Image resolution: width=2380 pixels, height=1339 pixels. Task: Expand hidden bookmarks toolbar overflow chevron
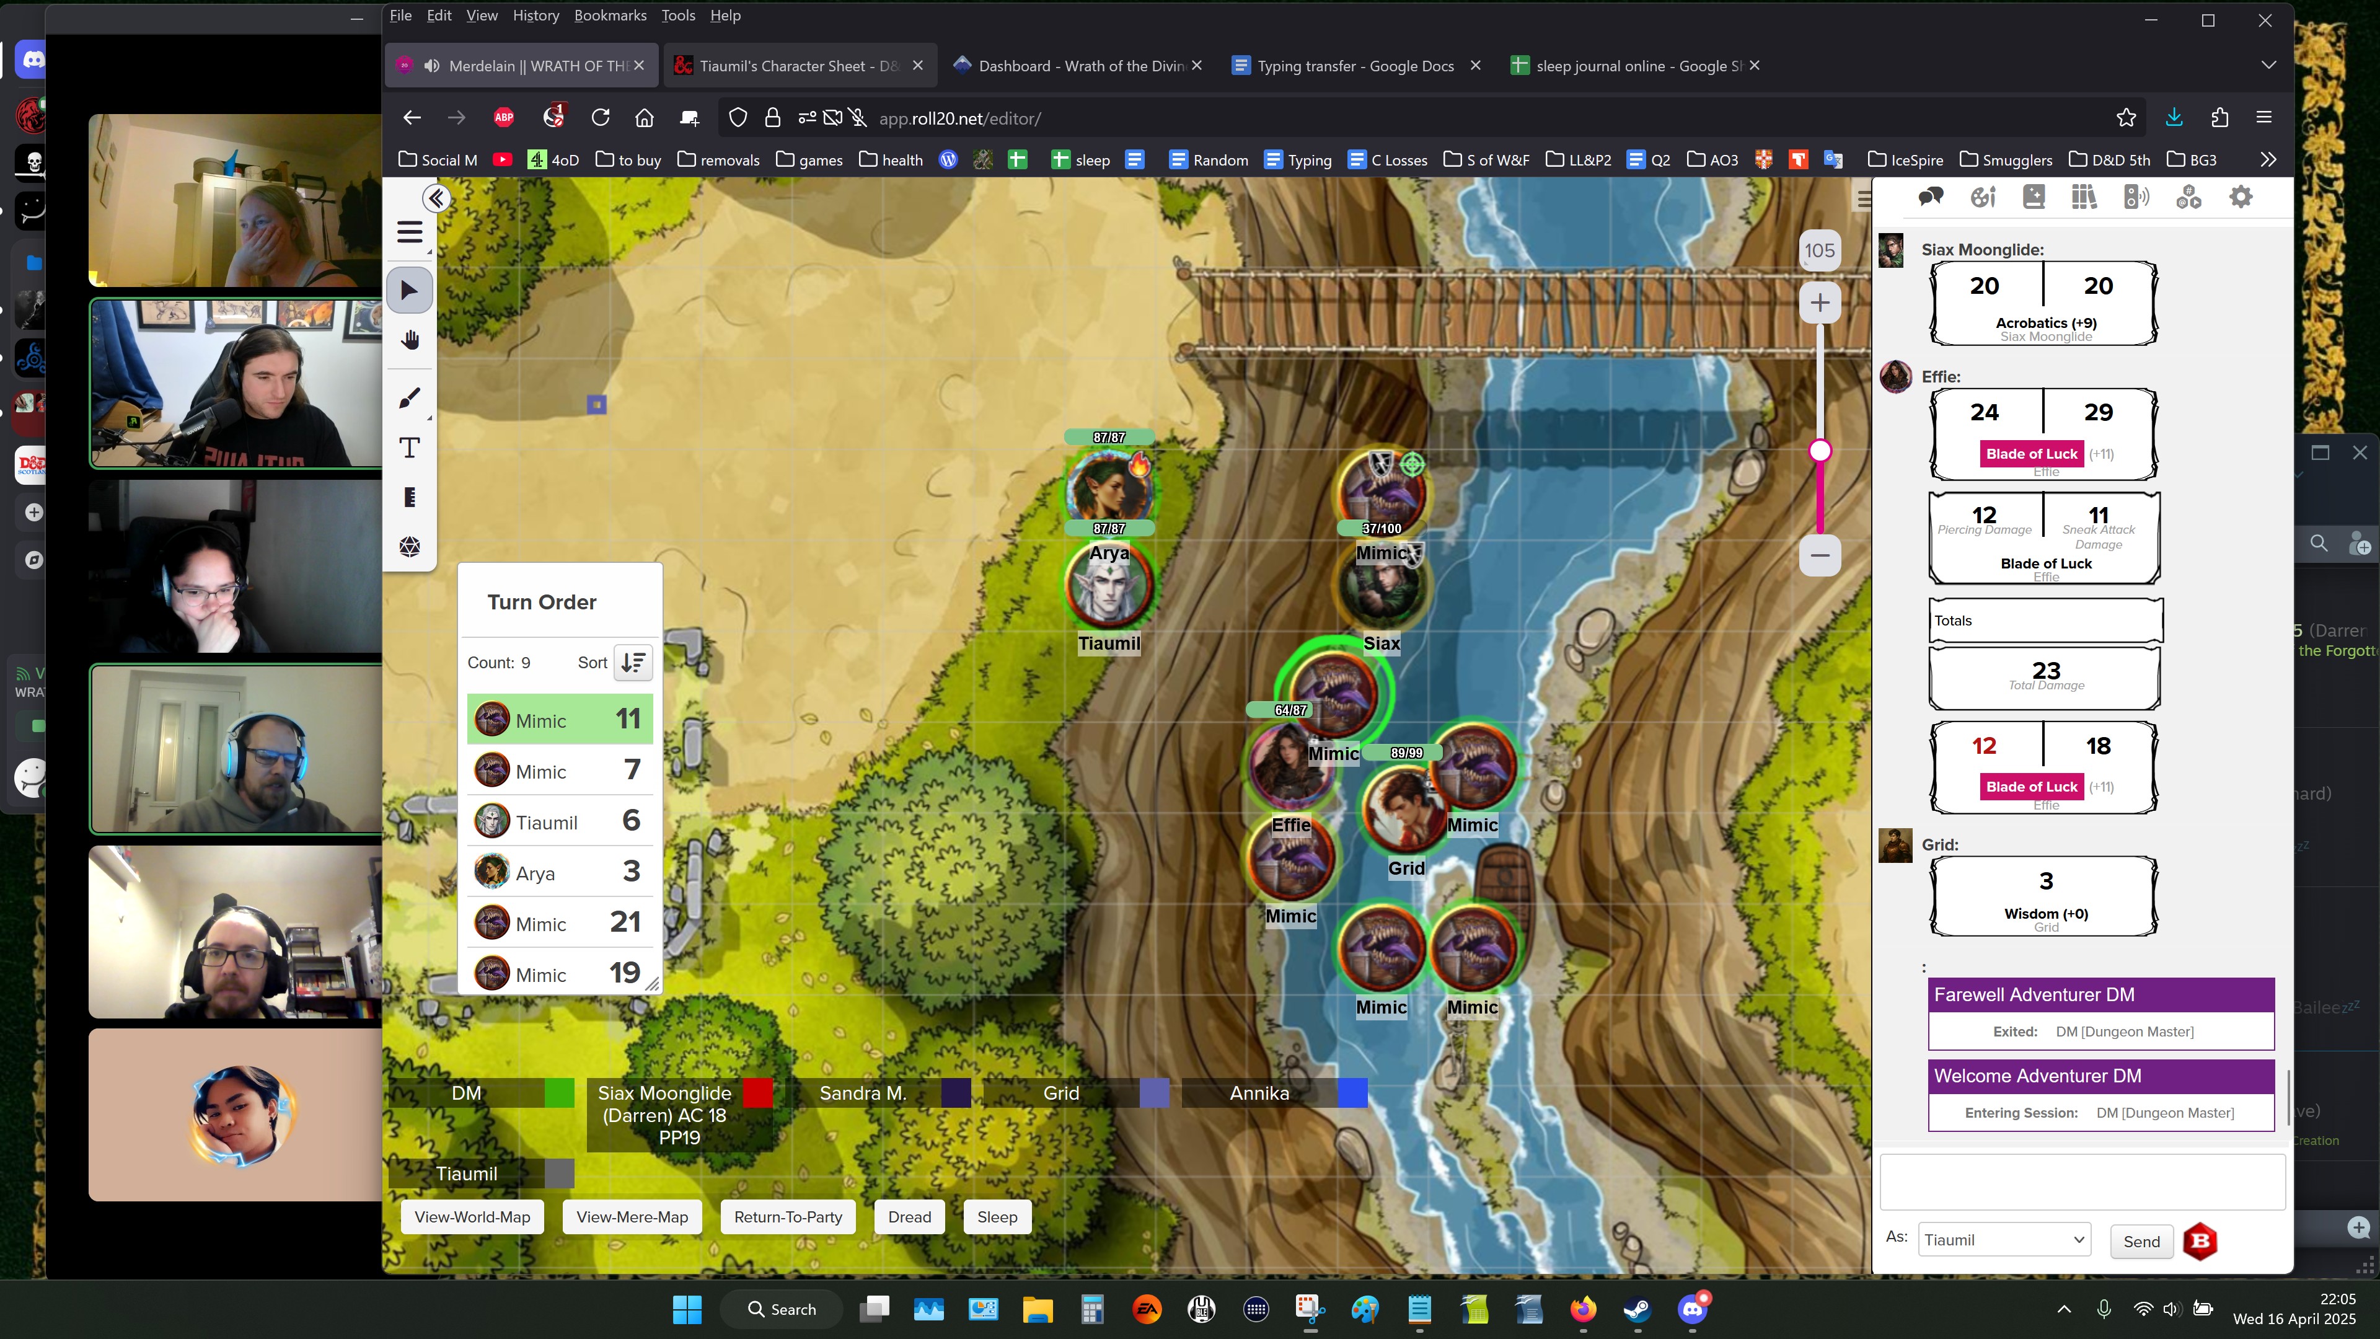point(2268,160)
